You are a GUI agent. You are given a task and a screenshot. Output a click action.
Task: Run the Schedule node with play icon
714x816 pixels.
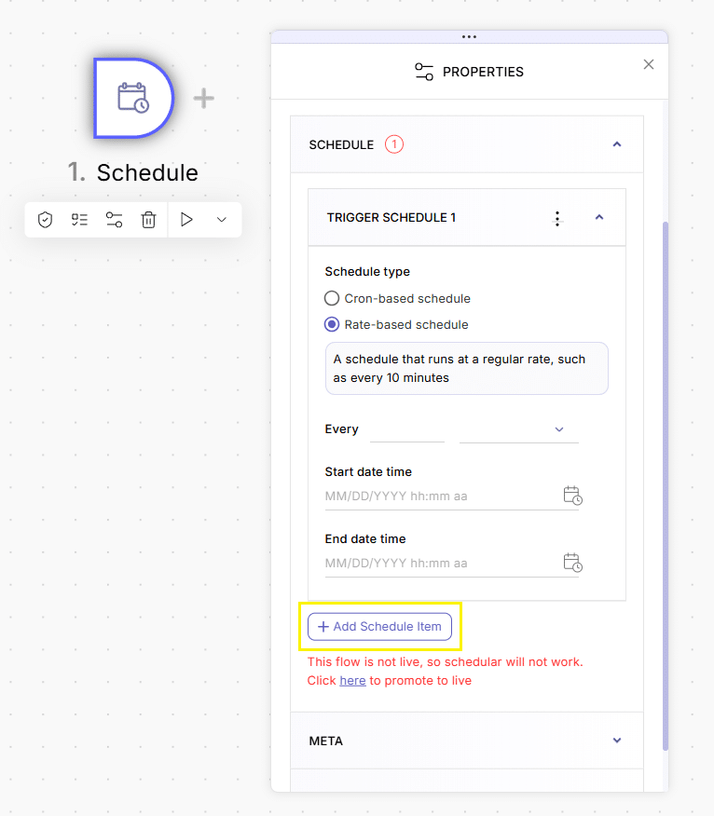click(185, 220)
